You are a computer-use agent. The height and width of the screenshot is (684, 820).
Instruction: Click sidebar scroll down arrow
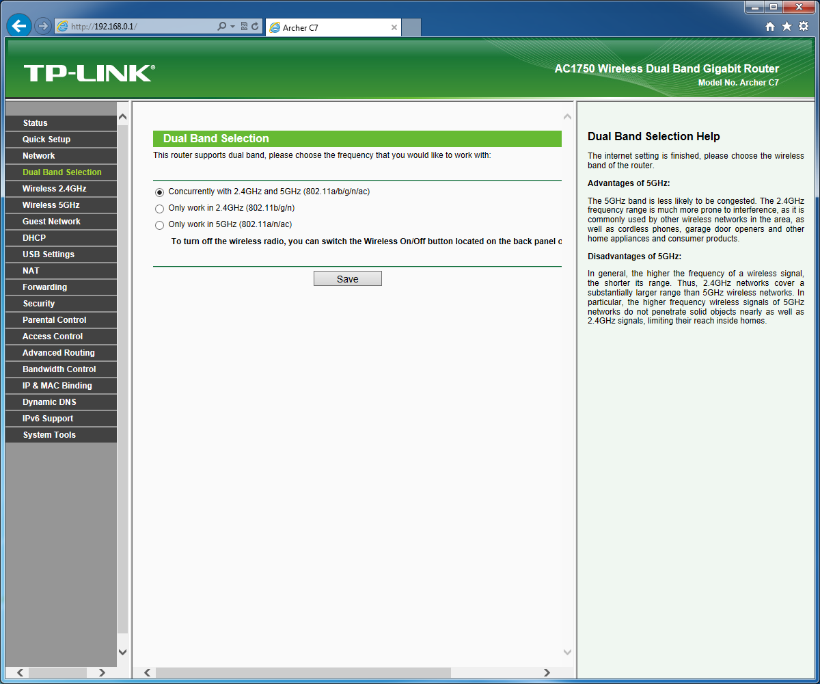tap(123, 653)
